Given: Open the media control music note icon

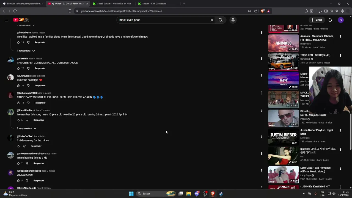Looking at the screenshot, I should tap(320, 11).
